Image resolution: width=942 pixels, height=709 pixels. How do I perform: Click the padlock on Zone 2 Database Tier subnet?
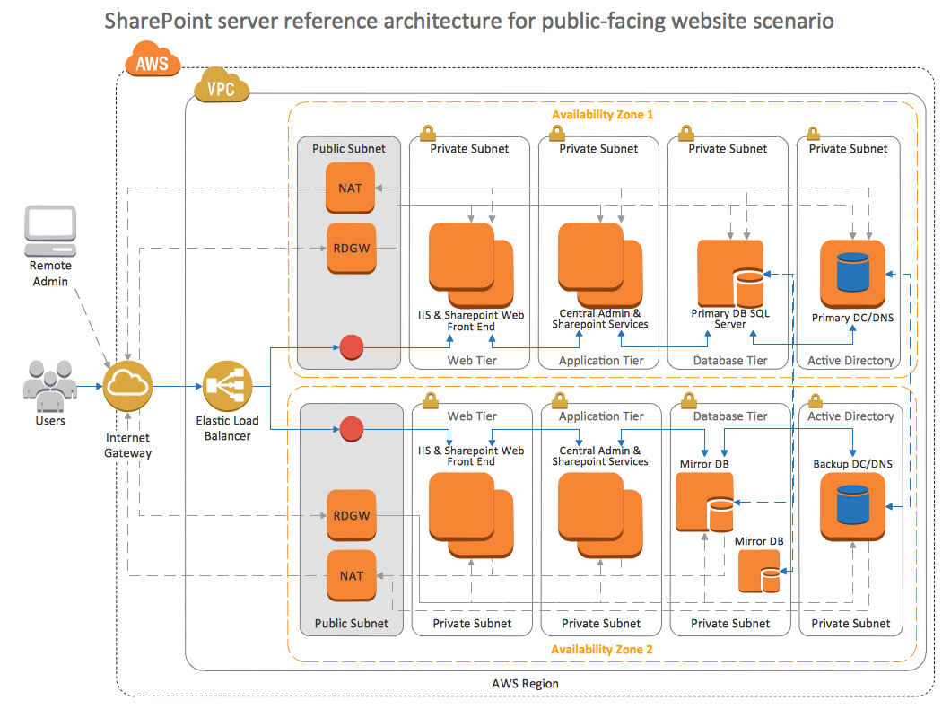click(x=688, y=400)
